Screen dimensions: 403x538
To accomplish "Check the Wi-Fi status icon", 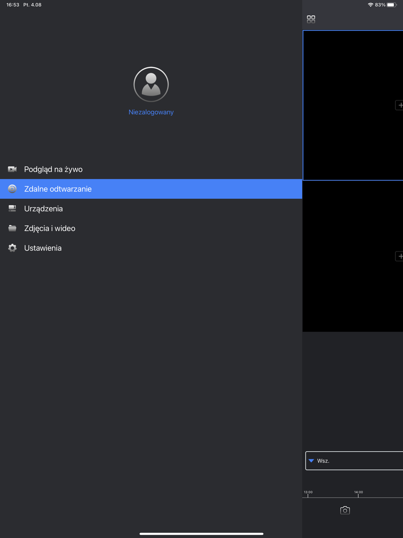I will (370, 5).
